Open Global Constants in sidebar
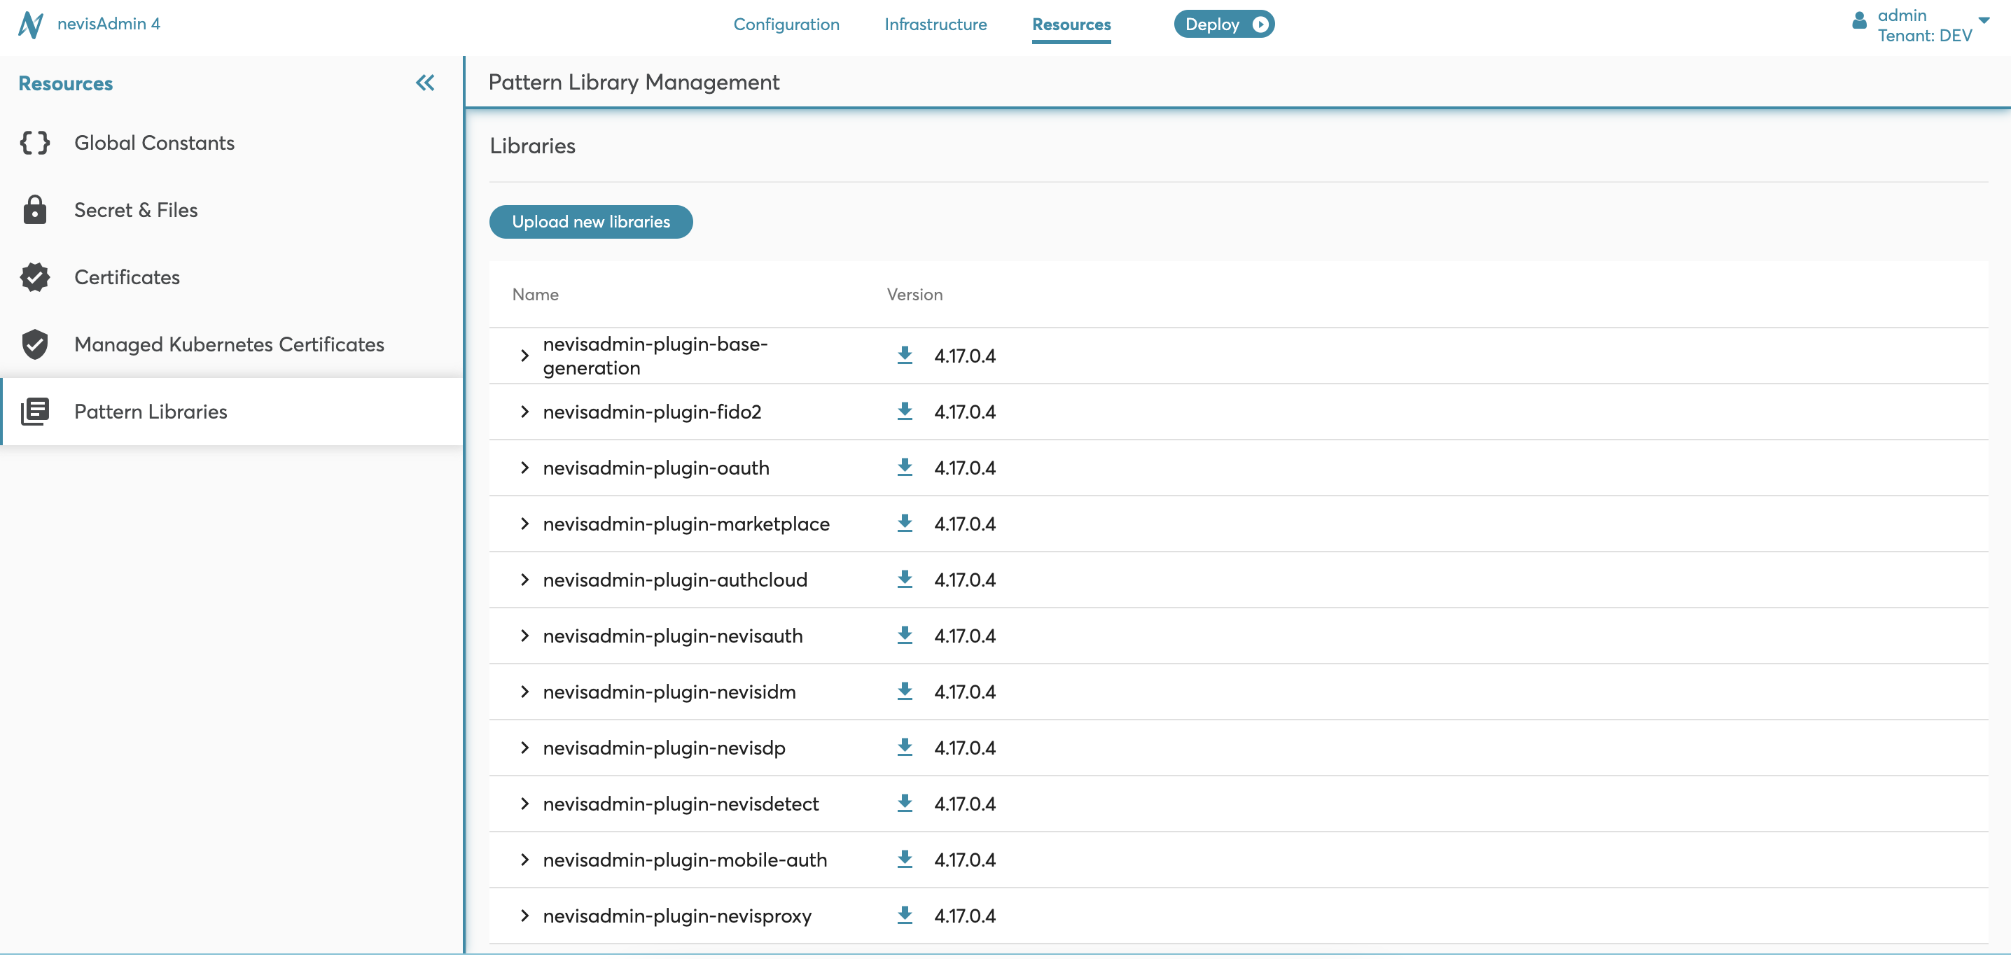This screenshot has width=2011, height=959. click(x=154, y=143)
